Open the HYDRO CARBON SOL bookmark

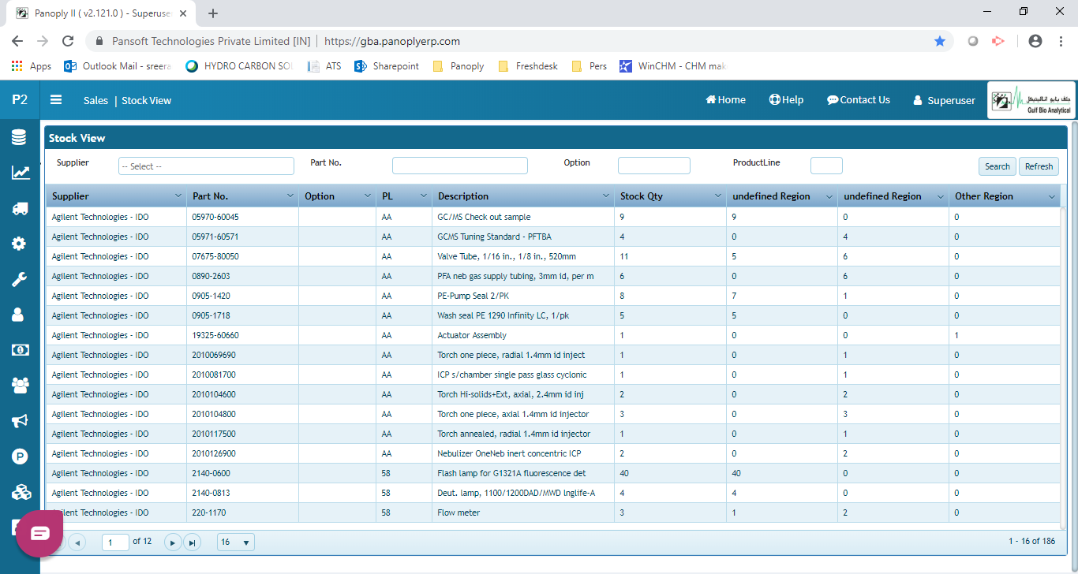[239, 66]
